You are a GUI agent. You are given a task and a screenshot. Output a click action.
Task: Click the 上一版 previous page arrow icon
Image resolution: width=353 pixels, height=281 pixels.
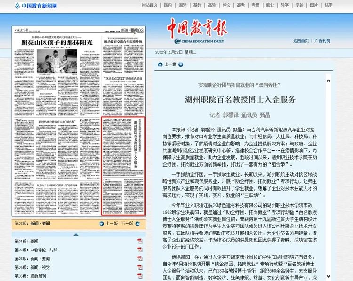(101, 224)
